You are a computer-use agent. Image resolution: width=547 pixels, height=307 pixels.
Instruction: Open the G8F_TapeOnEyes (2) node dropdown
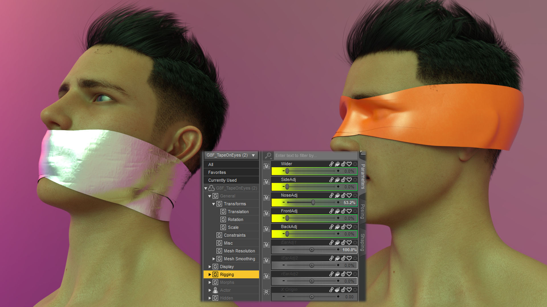(231, 155)
